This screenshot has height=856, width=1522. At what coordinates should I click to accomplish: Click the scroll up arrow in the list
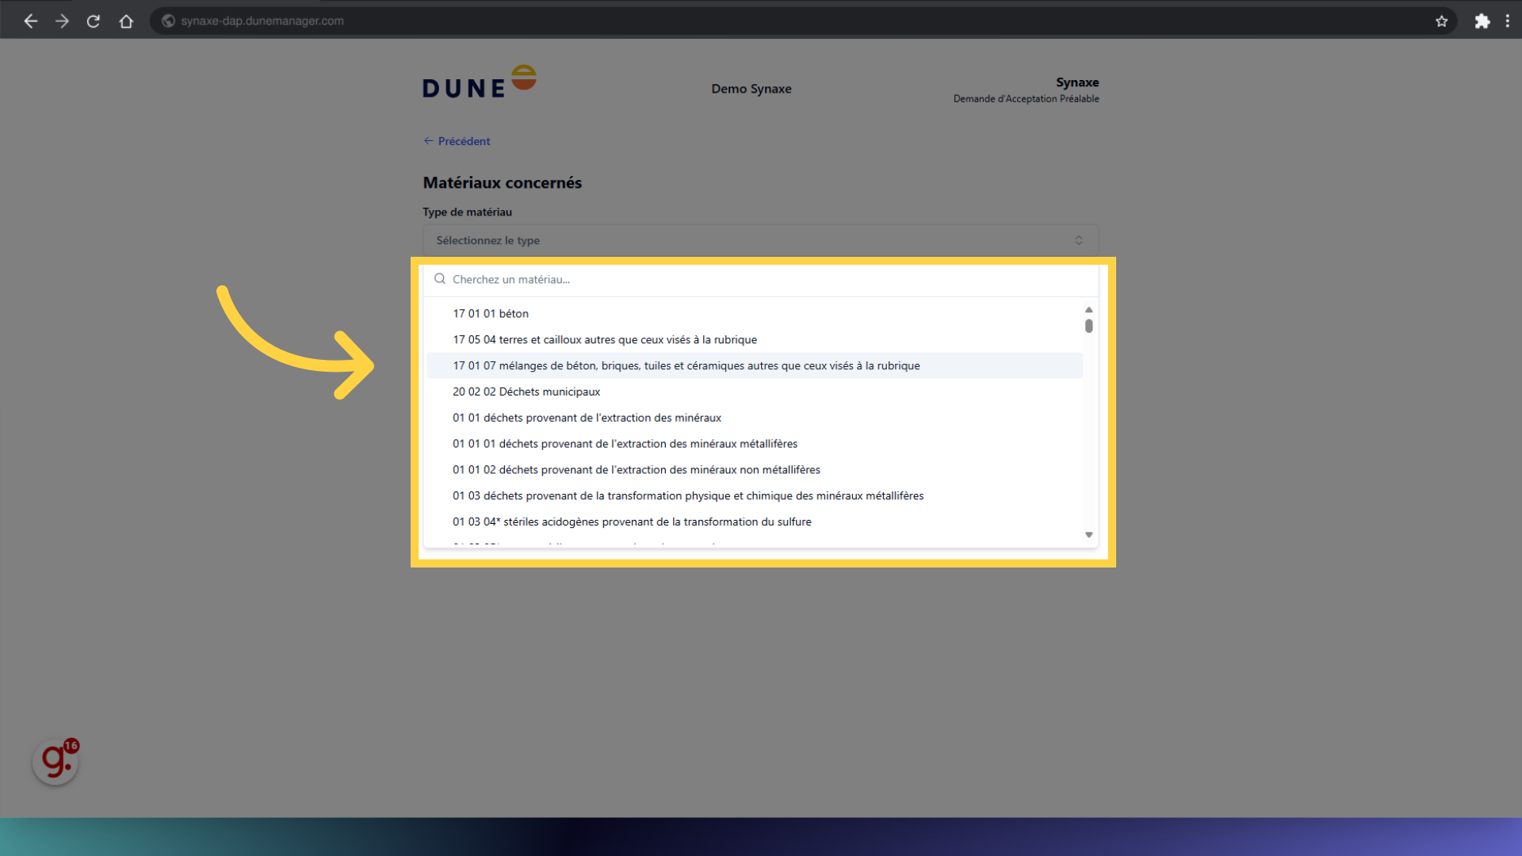point(1088,310)
